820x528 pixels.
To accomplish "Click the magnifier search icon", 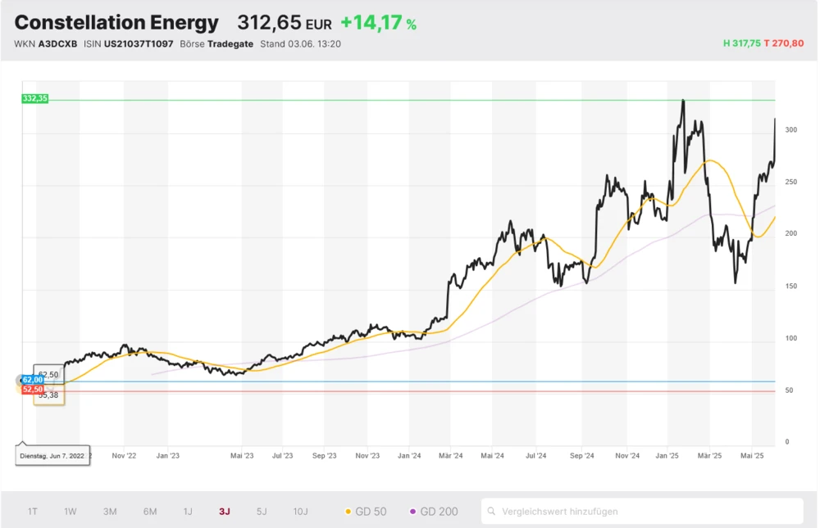I will pos(493,511).
